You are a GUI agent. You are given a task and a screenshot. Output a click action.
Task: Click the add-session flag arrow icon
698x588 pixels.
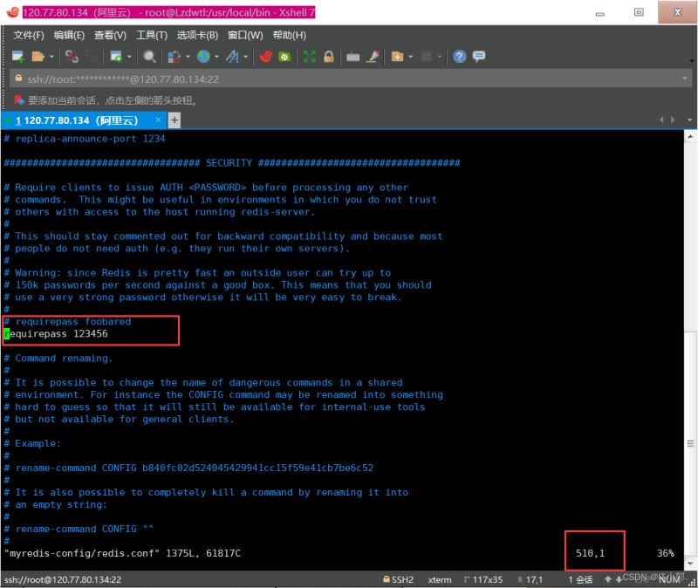click(x=19, y=100)
